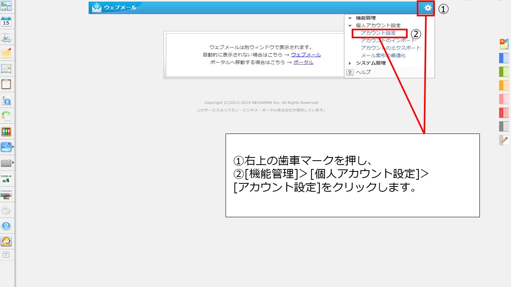Viewport: 511px width, 287px height.
Task: Click the gear settings icon in header
Action: coord(428,8)
